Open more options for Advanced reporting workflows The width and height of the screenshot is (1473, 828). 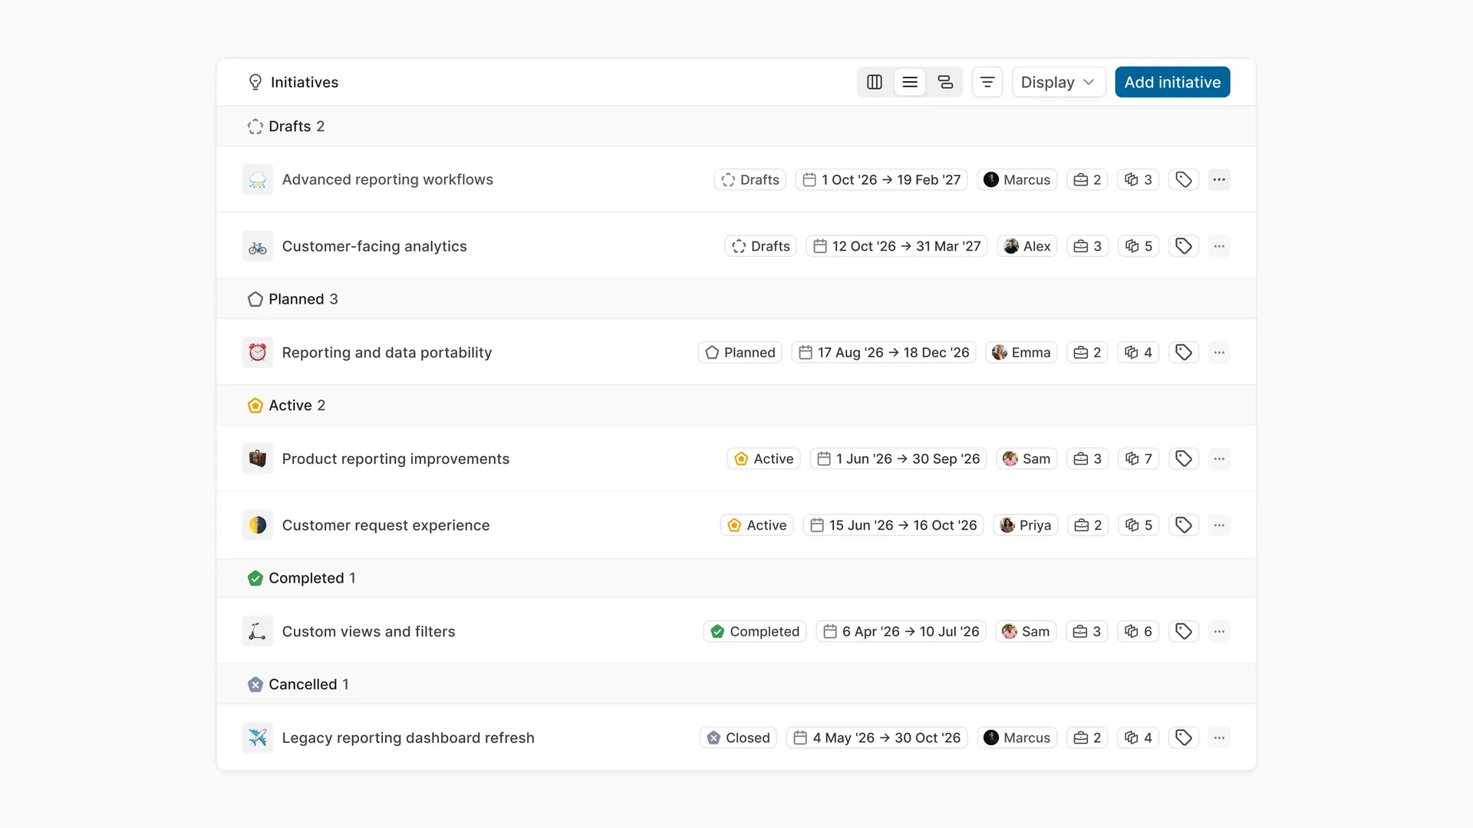coord(1219,179)
